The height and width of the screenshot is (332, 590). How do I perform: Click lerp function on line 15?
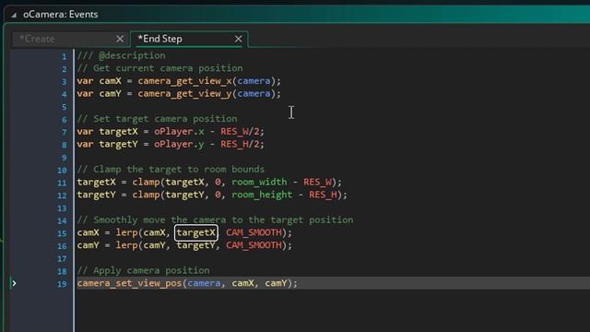coord(127,232)
